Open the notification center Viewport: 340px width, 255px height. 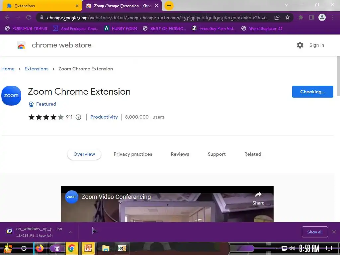[x=329, y=248]
